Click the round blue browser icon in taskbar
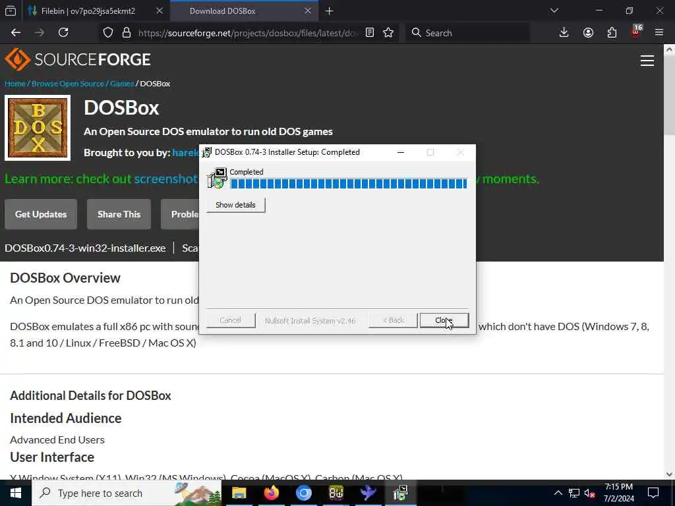Image resolution: width=675 pixels, height=506 pixels. [303, 493]
